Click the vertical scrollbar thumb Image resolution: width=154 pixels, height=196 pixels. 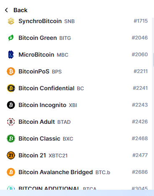pyautogui.click(x=154, y=59)
